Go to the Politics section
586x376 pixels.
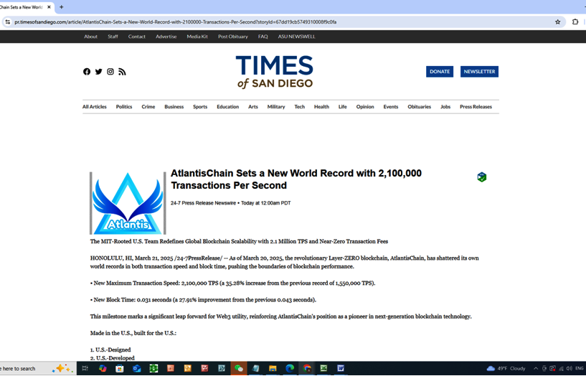click(x=124, y=107)
